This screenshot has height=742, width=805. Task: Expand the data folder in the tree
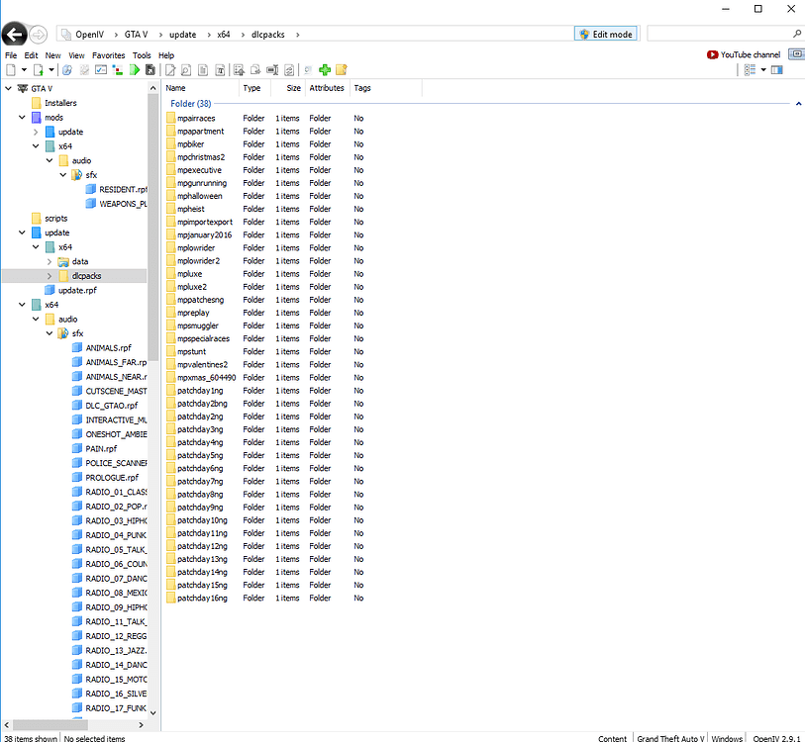(x=50, y=261)
